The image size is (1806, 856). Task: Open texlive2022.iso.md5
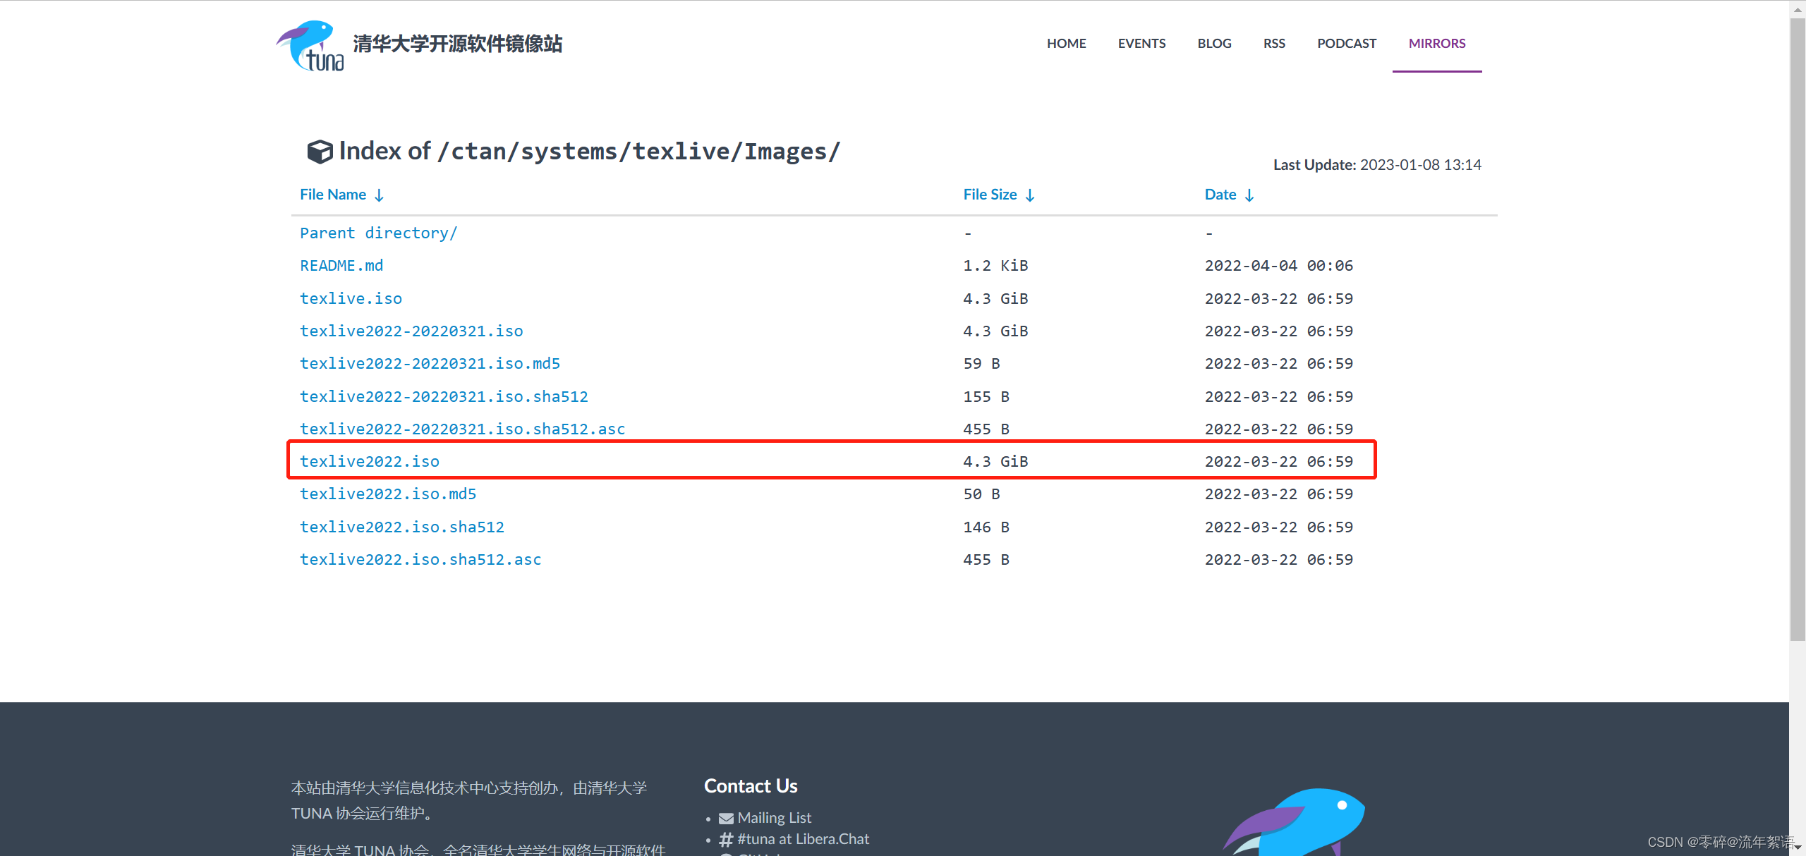[x=388, y=494]
